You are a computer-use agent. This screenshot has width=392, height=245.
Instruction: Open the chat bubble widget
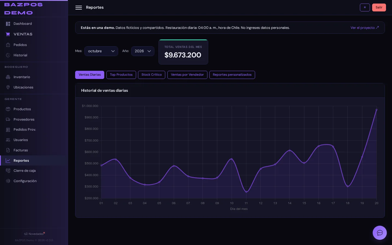pos(380,233)
